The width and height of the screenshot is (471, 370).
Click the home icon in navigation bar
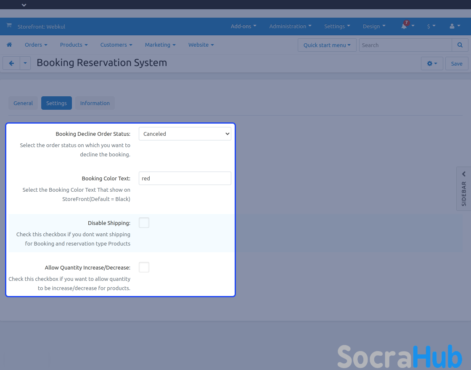9,45
